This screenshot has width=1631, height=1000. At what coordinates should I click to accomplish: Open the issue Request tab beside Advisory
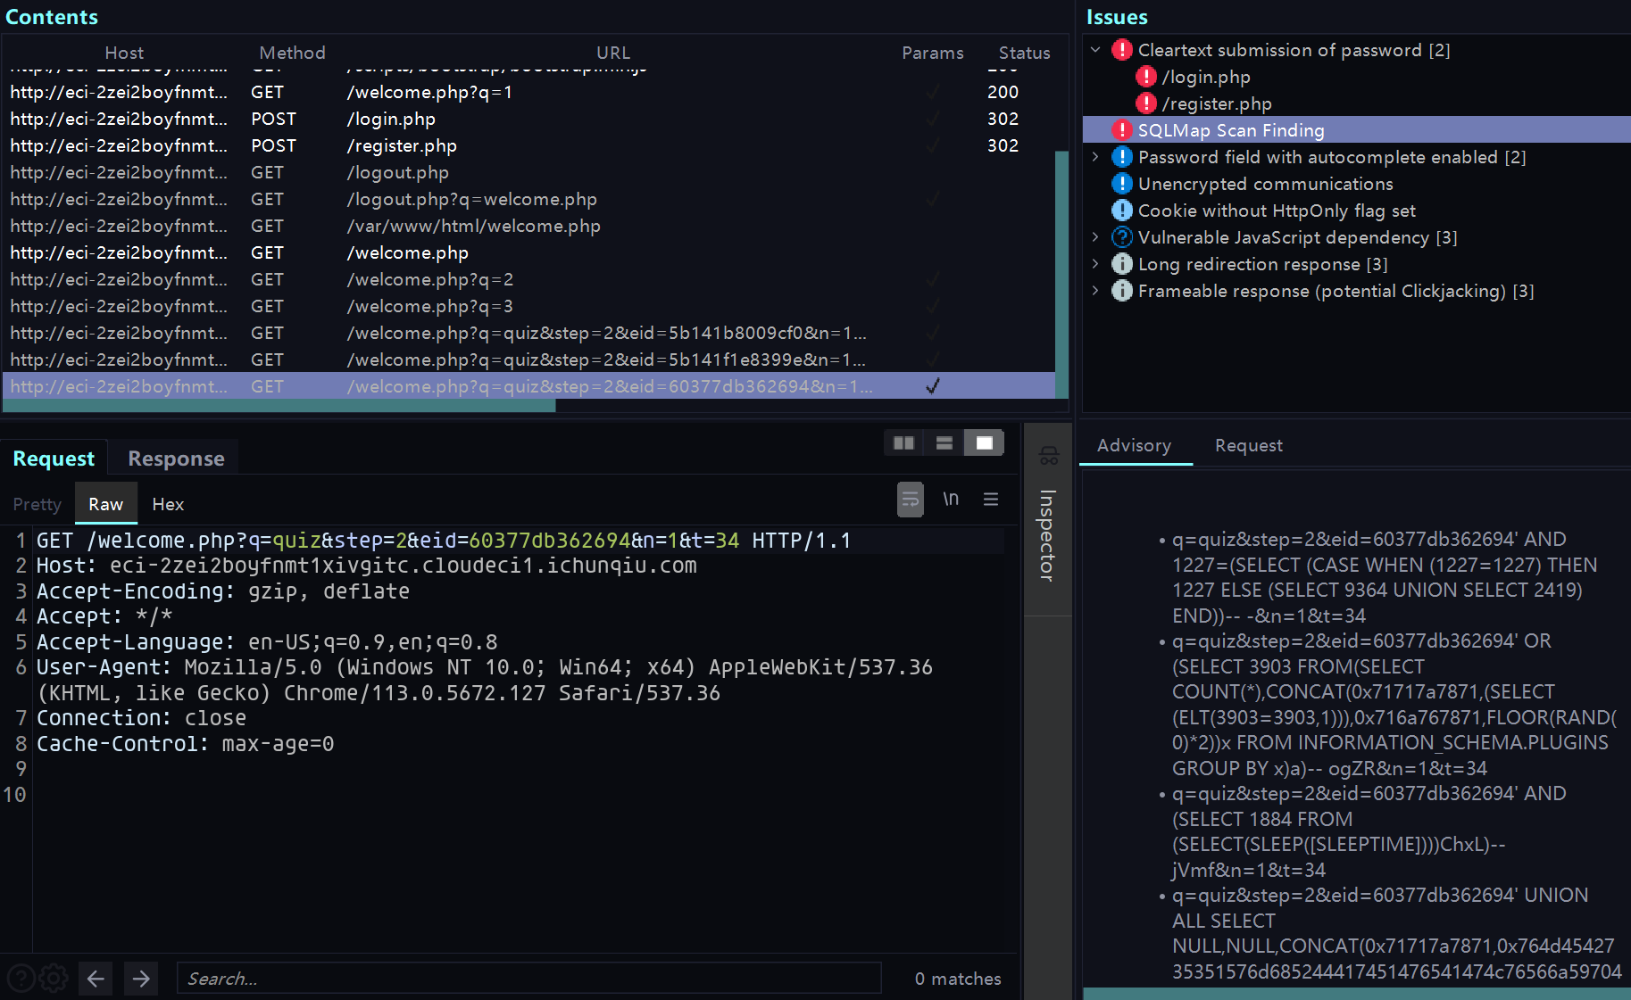point(1248,445)
